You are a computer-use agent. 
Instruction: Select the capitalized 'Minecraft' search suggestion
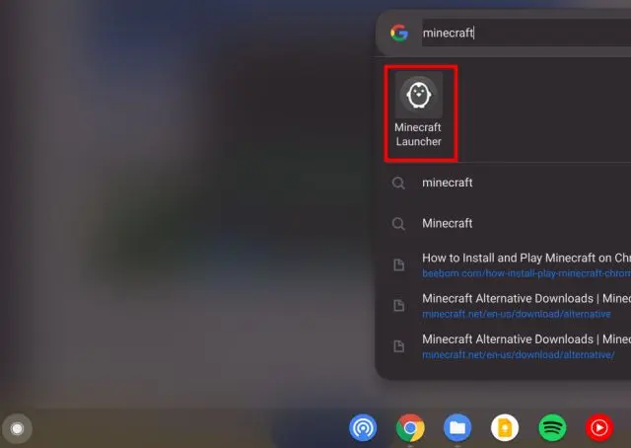448,223
